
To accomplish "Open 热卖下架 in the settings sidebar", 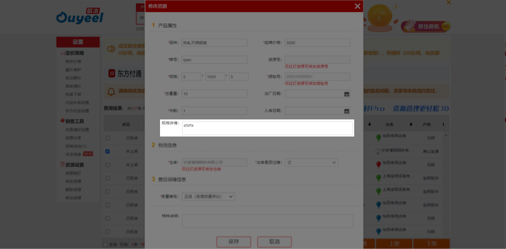I will (x=73, y=95).
